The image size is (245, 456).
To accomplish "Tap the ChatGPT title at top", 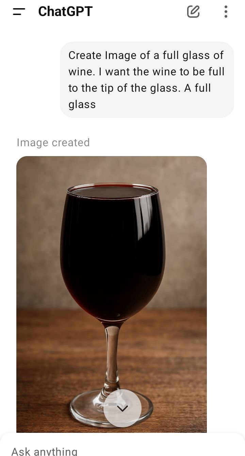I will [65, 12].
